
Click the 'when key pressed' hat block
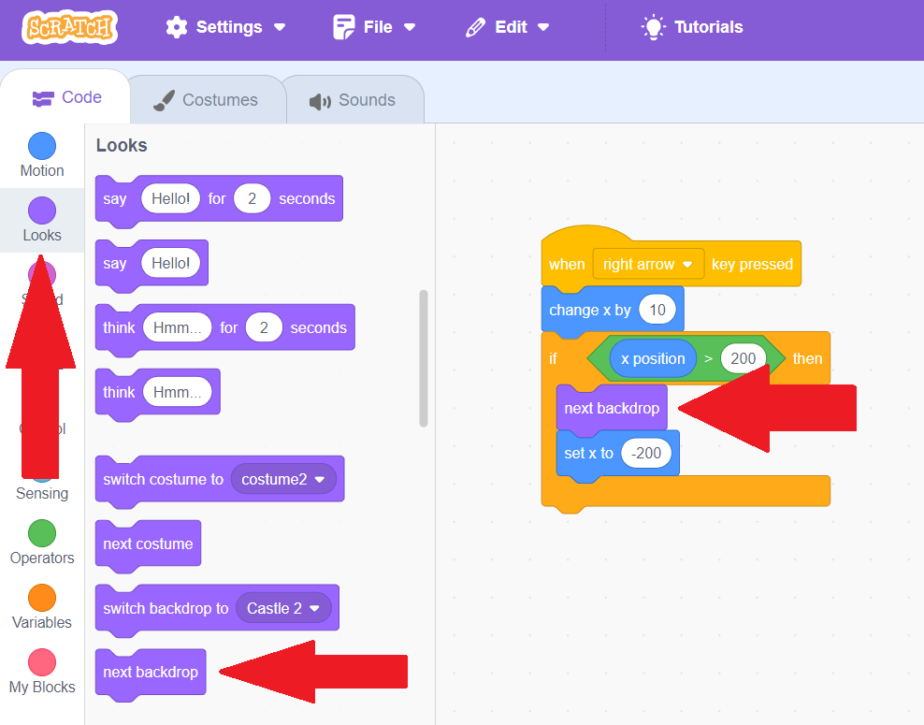coord(671,256)
